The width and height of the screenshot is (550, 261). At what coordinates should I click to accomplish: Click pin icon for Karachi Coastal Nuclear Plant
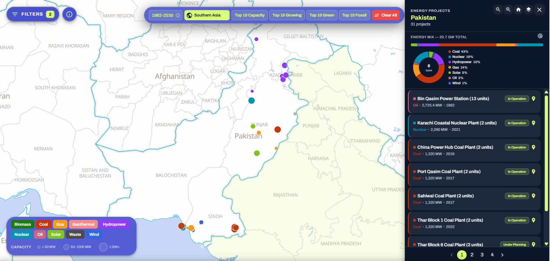[533, 123]
